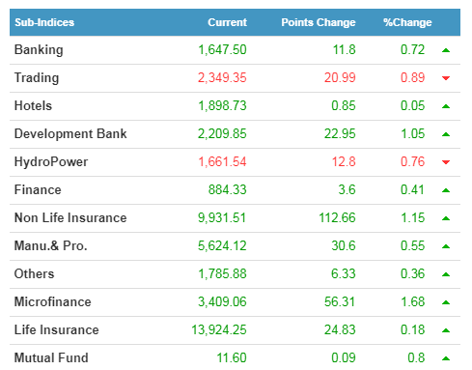
Task: Click the up arrow in Microfinance row
Action: click(x=446, y=302)
